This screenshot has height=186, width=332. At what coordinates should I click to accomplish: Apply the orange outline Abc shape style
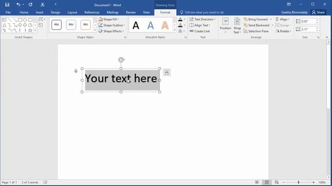86,25
